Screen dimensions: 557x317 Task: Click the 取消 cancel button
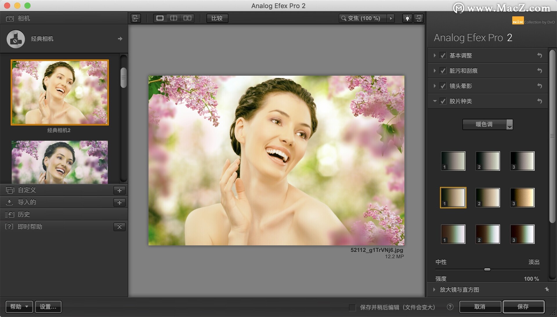pos(480,307)
